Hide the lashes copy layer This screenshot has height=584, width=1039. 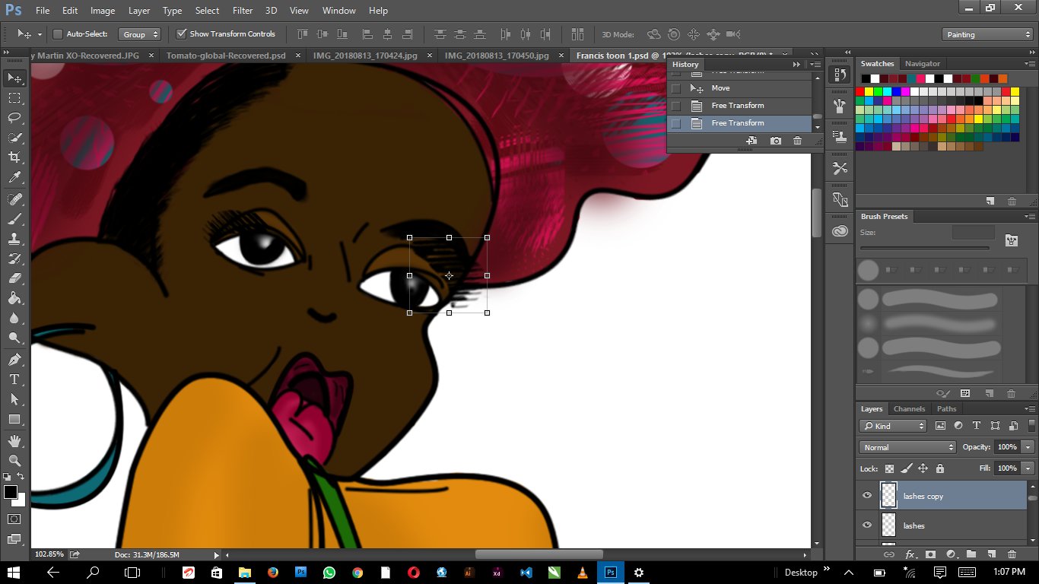pos(866,496)
